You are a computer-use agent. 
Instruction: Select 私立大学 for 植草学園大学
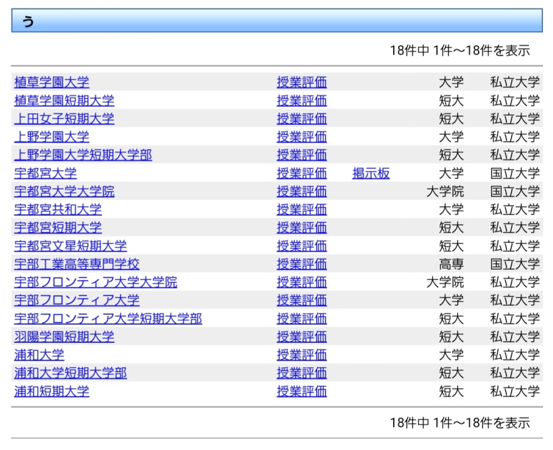pyautogui.click(x=515, y=82)
